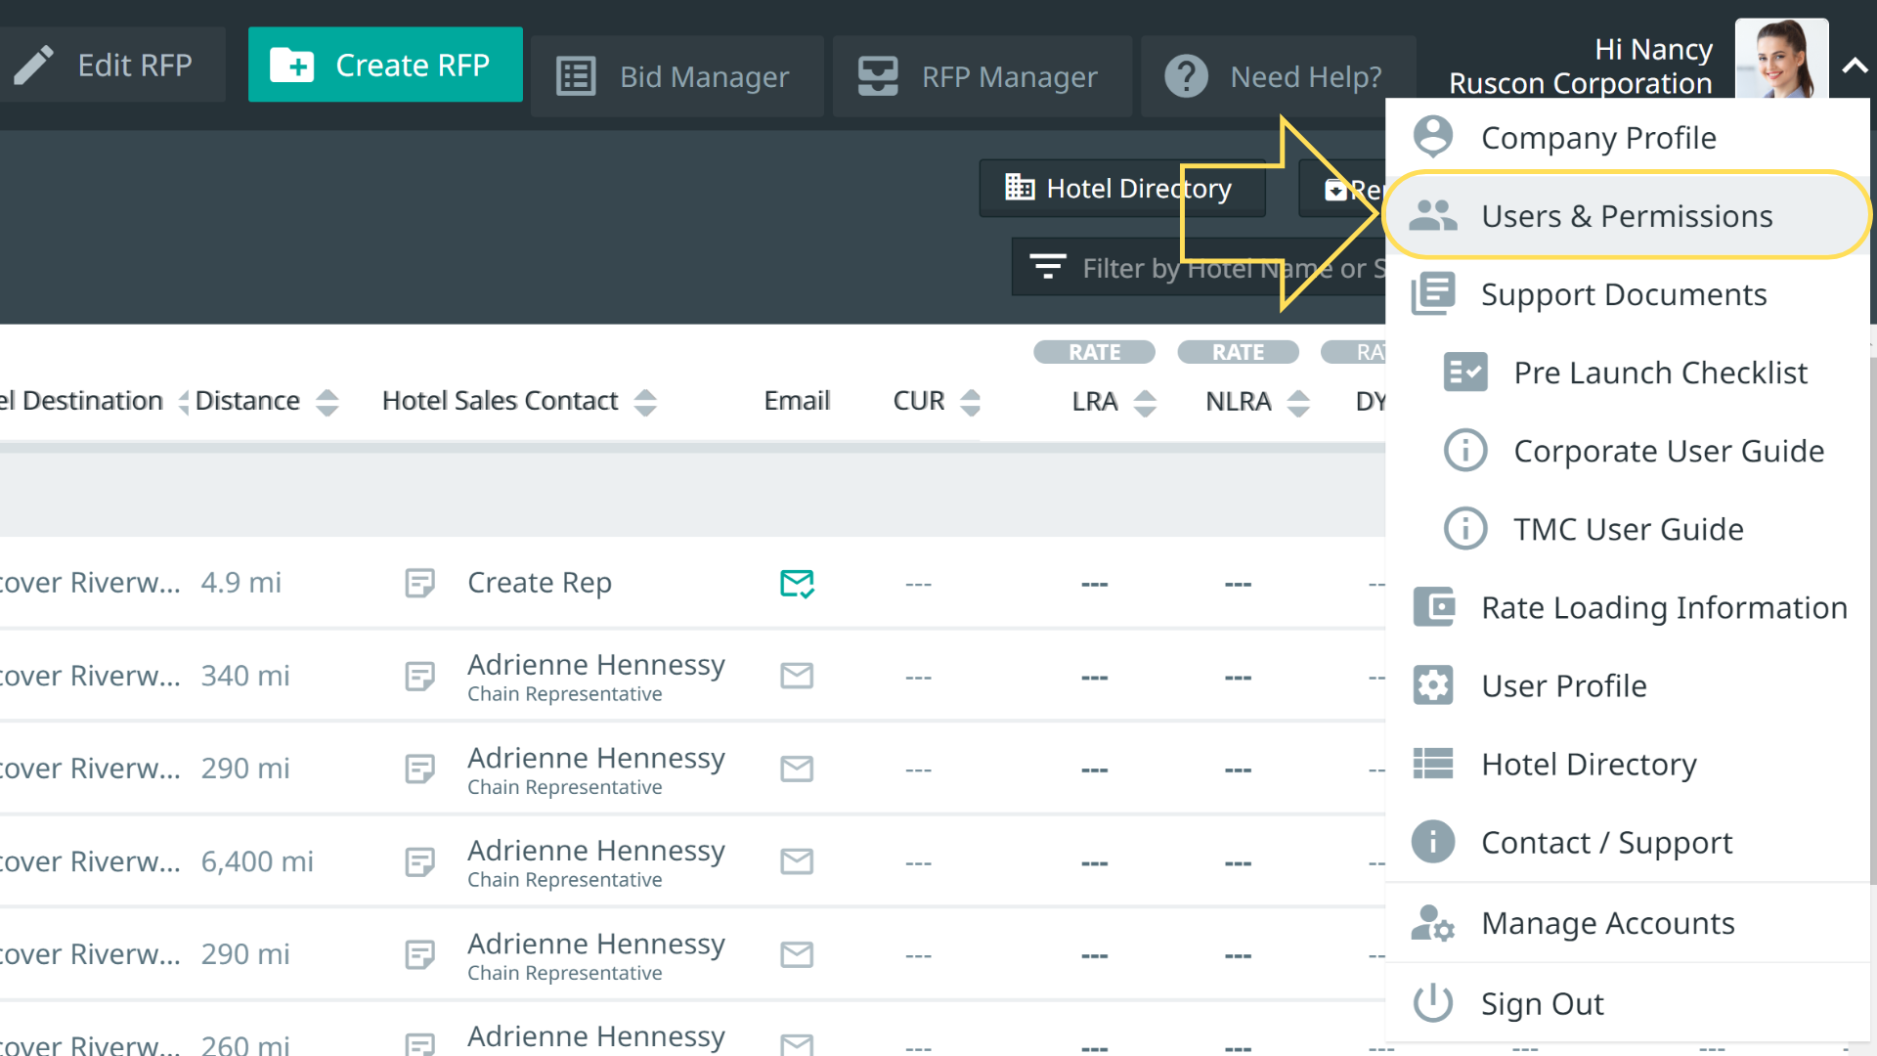The image size is (1877, 1056).
Task: Click the Sign Out power icon
Action: [x=1433, y=1003]
